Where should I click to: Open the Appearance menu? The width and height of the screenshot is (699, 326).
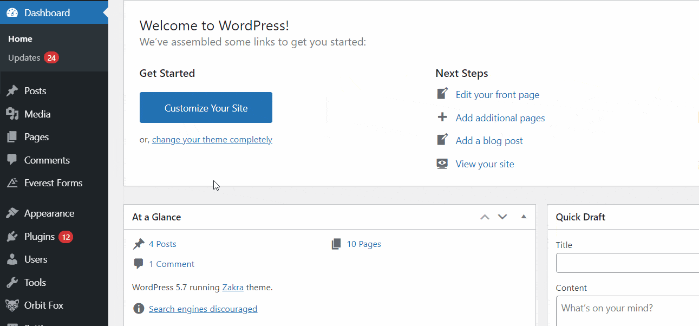click(x=54, y=213)
